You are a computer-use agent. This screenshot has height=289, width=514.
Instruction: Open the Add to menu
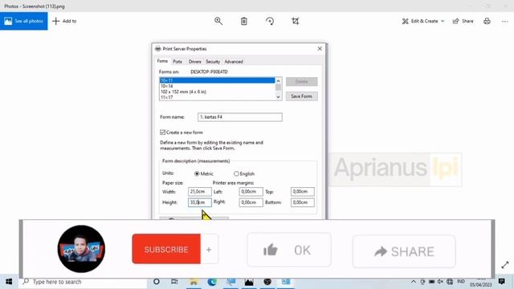coord(64,21)
